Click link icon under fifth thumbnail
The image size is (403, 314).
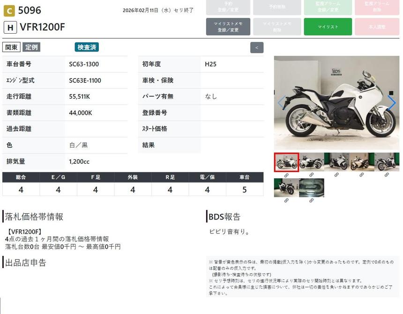(x=387, y=175)
